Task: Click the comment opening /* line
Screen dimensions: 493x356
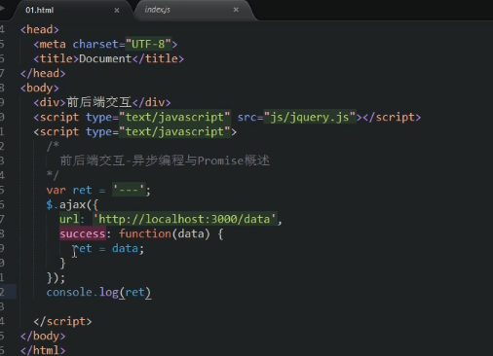Action: (53, 146)
